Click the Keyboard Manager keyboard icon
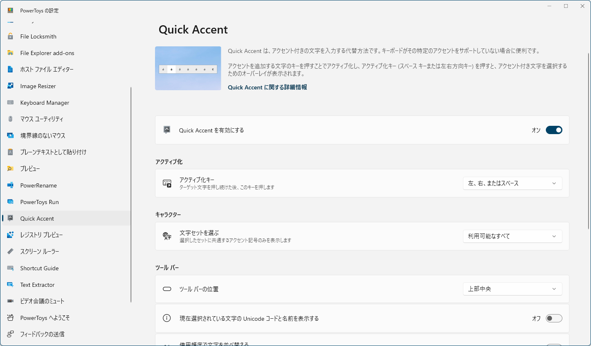Screen dimensions: 591x346 point(10,103)
